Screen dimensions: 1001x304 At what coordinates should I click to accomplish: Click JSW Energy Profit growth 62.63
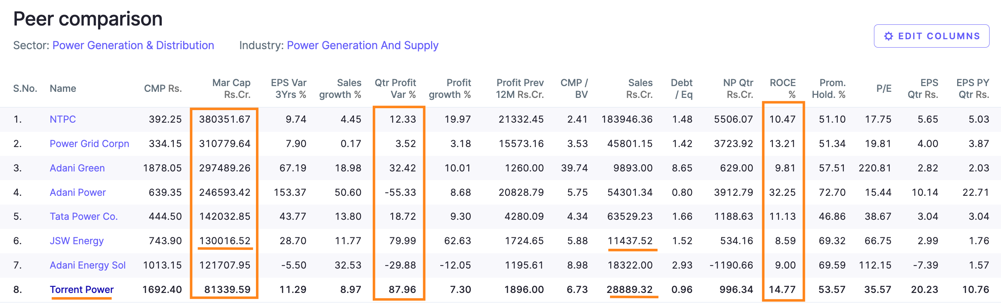tap(457, 241)
